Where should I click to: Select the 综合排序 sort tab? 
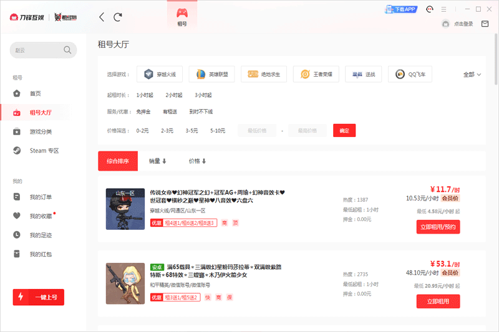tap(118, 161)
